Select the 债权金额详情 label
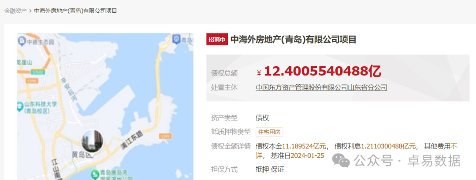Image resolution: width=476 pixels, height=180 pixels. pyautogui.click(x=231, y=147)
